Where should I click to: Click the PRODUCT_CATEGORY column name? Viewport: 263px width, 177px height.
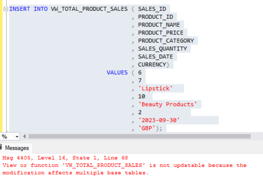click(x=166, y=41)
